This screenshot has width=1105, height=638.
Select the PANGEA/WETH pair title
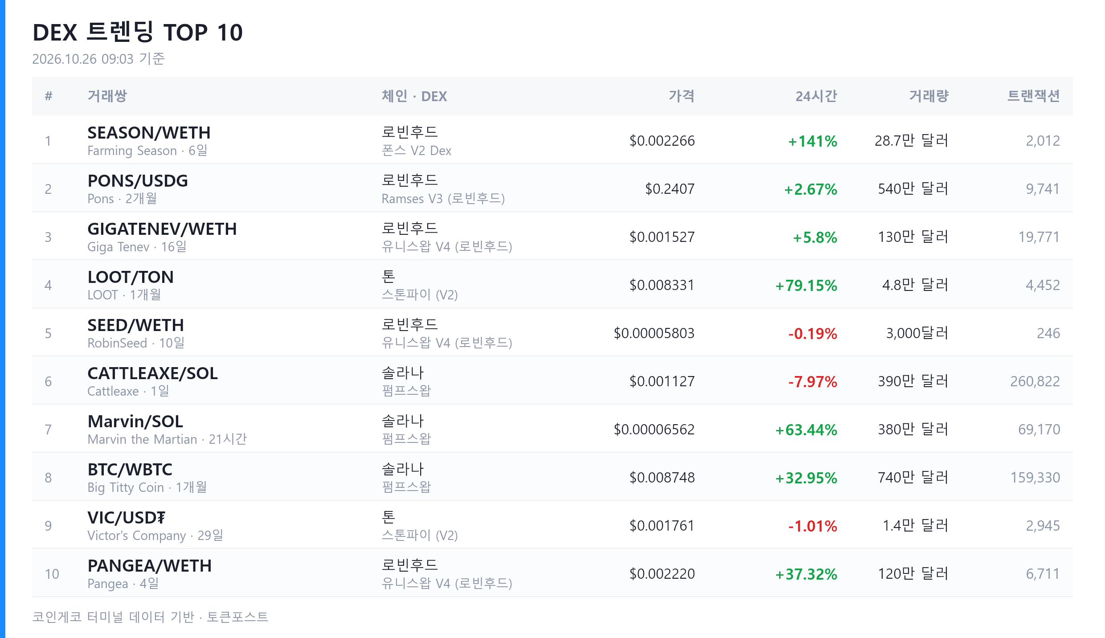(x=150, y=566)
